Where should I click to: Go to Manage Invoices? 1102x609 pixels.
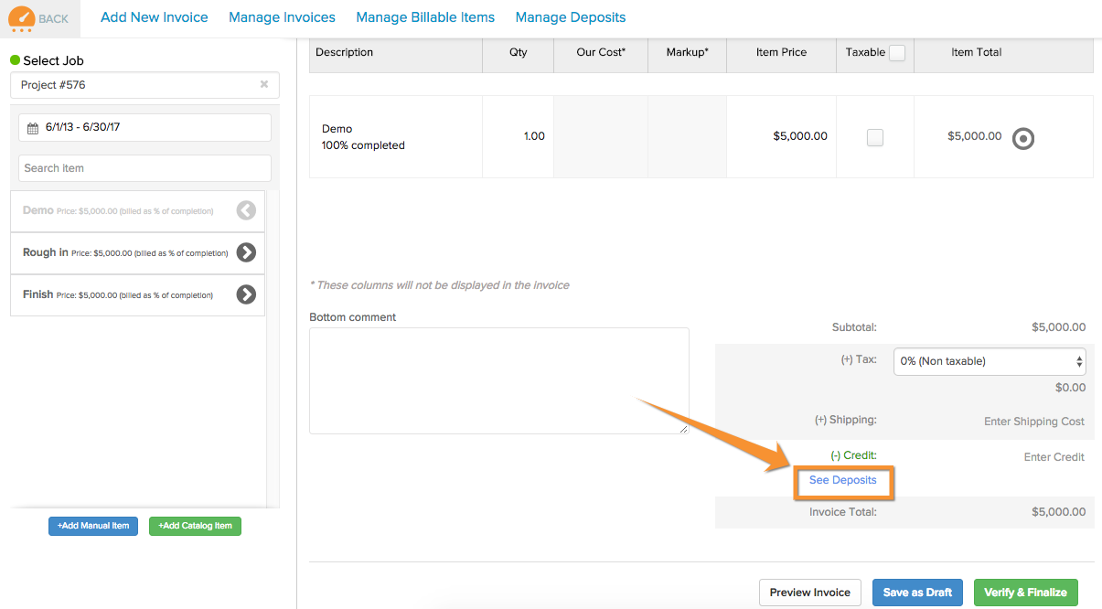pos(282,17)
